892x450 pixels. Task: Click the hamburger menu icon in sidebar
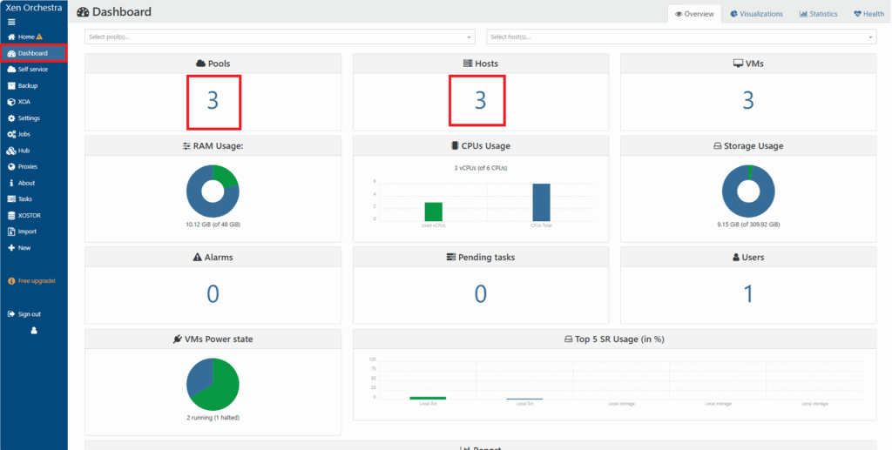click(11, 21)
